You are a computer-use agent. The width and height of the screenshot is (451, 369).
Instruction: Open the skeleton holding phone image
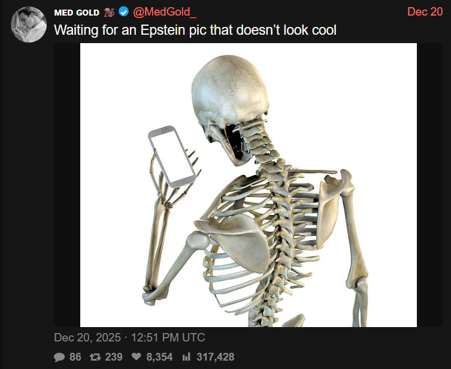point(248,185)
